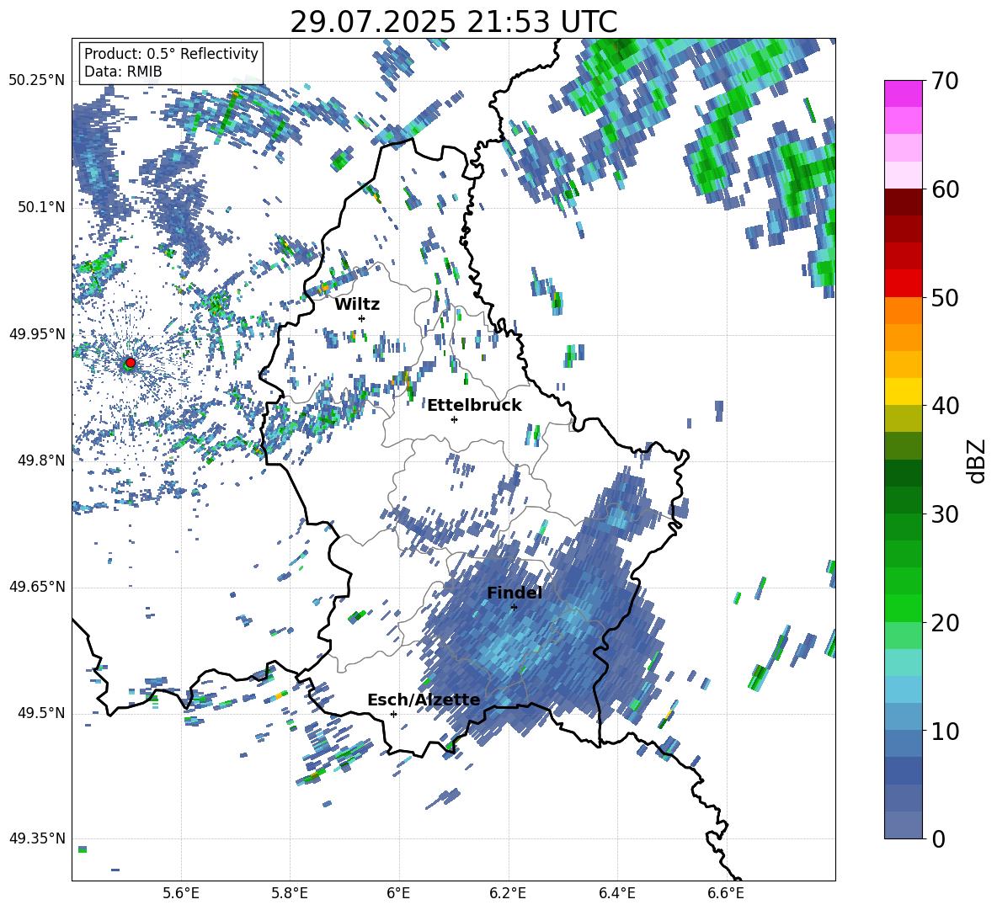
Task: Click the blue 10 dBZ colorbar segment
Action: (903, 717)
